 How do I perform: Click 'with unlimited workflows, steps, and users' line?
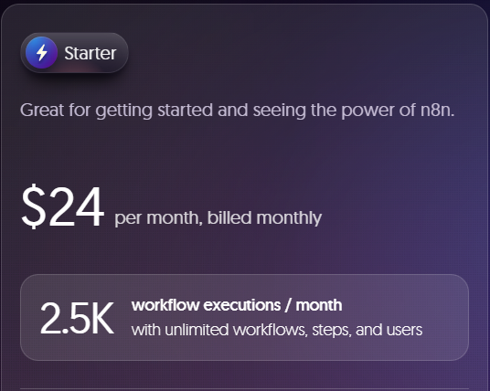pos(277,330)
